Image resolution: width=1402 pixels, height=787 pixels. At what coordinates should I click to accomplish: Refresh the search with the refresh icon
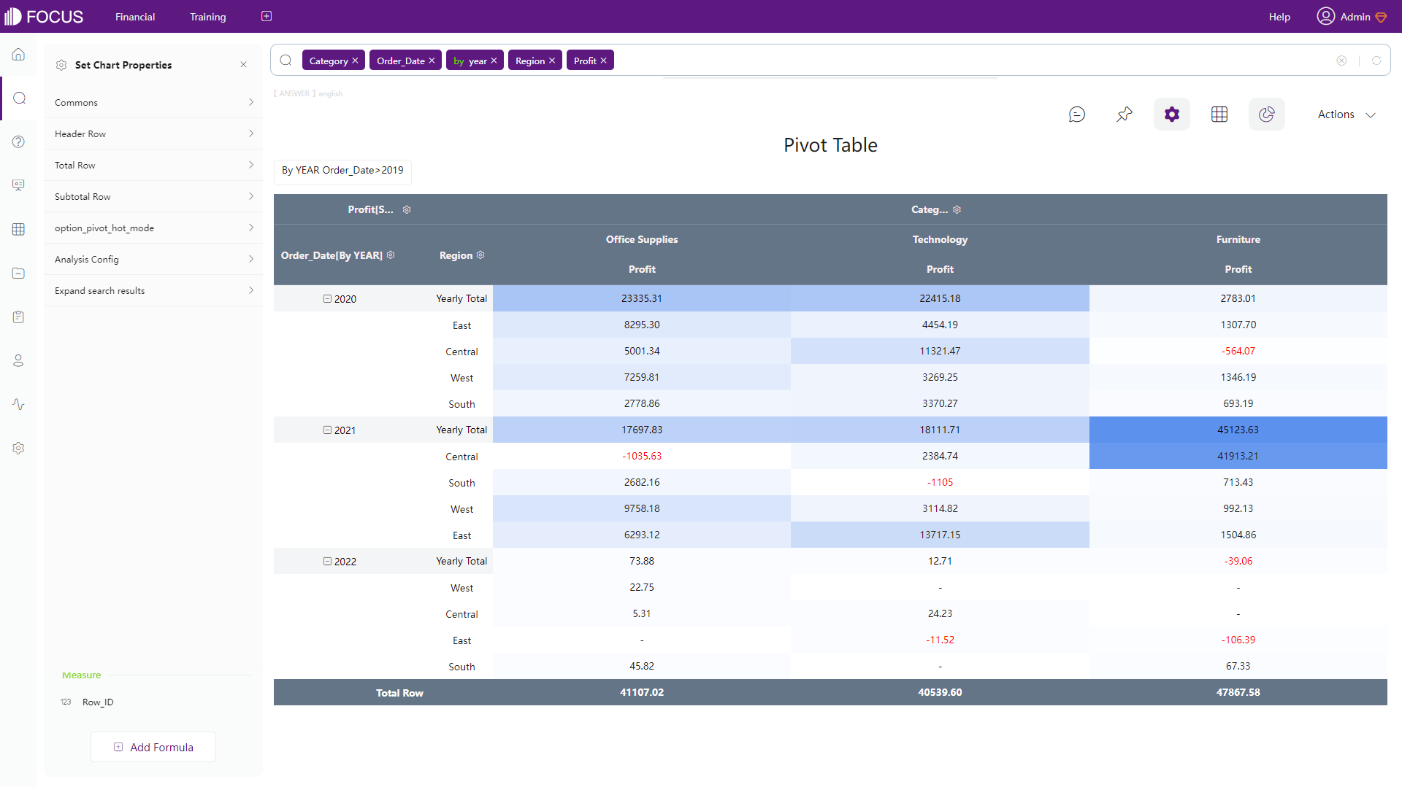tap(1376, 61)
